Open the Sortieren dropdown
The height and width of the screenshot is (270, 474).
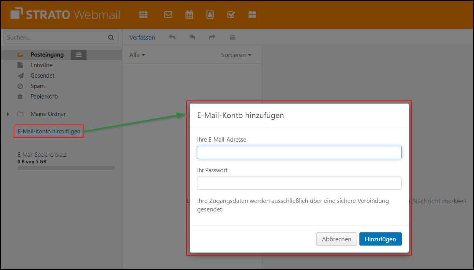(x=236, y=55)
